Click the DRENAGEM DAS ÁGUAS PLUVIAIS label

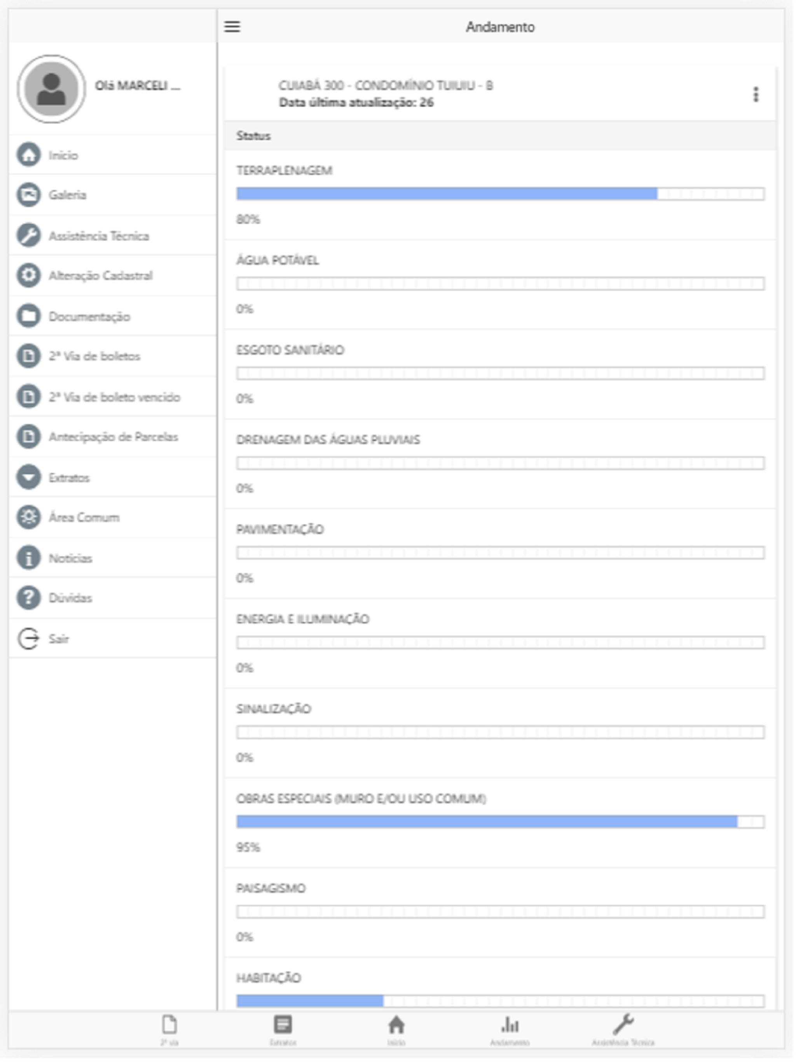pos(328,440)
